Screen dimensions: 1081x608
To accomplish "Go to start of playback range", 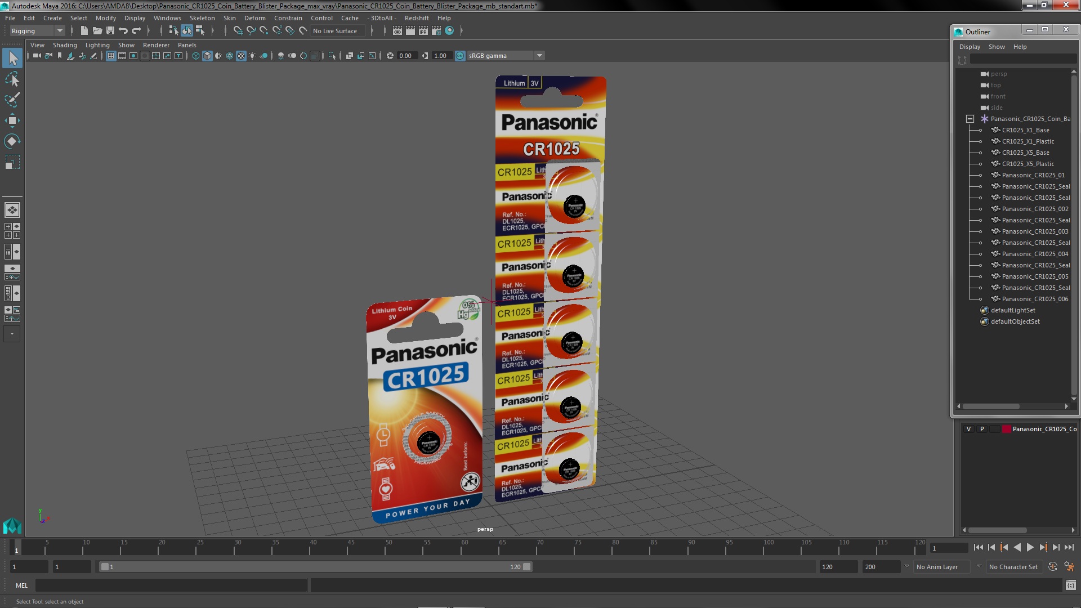I will click(978, 547).
